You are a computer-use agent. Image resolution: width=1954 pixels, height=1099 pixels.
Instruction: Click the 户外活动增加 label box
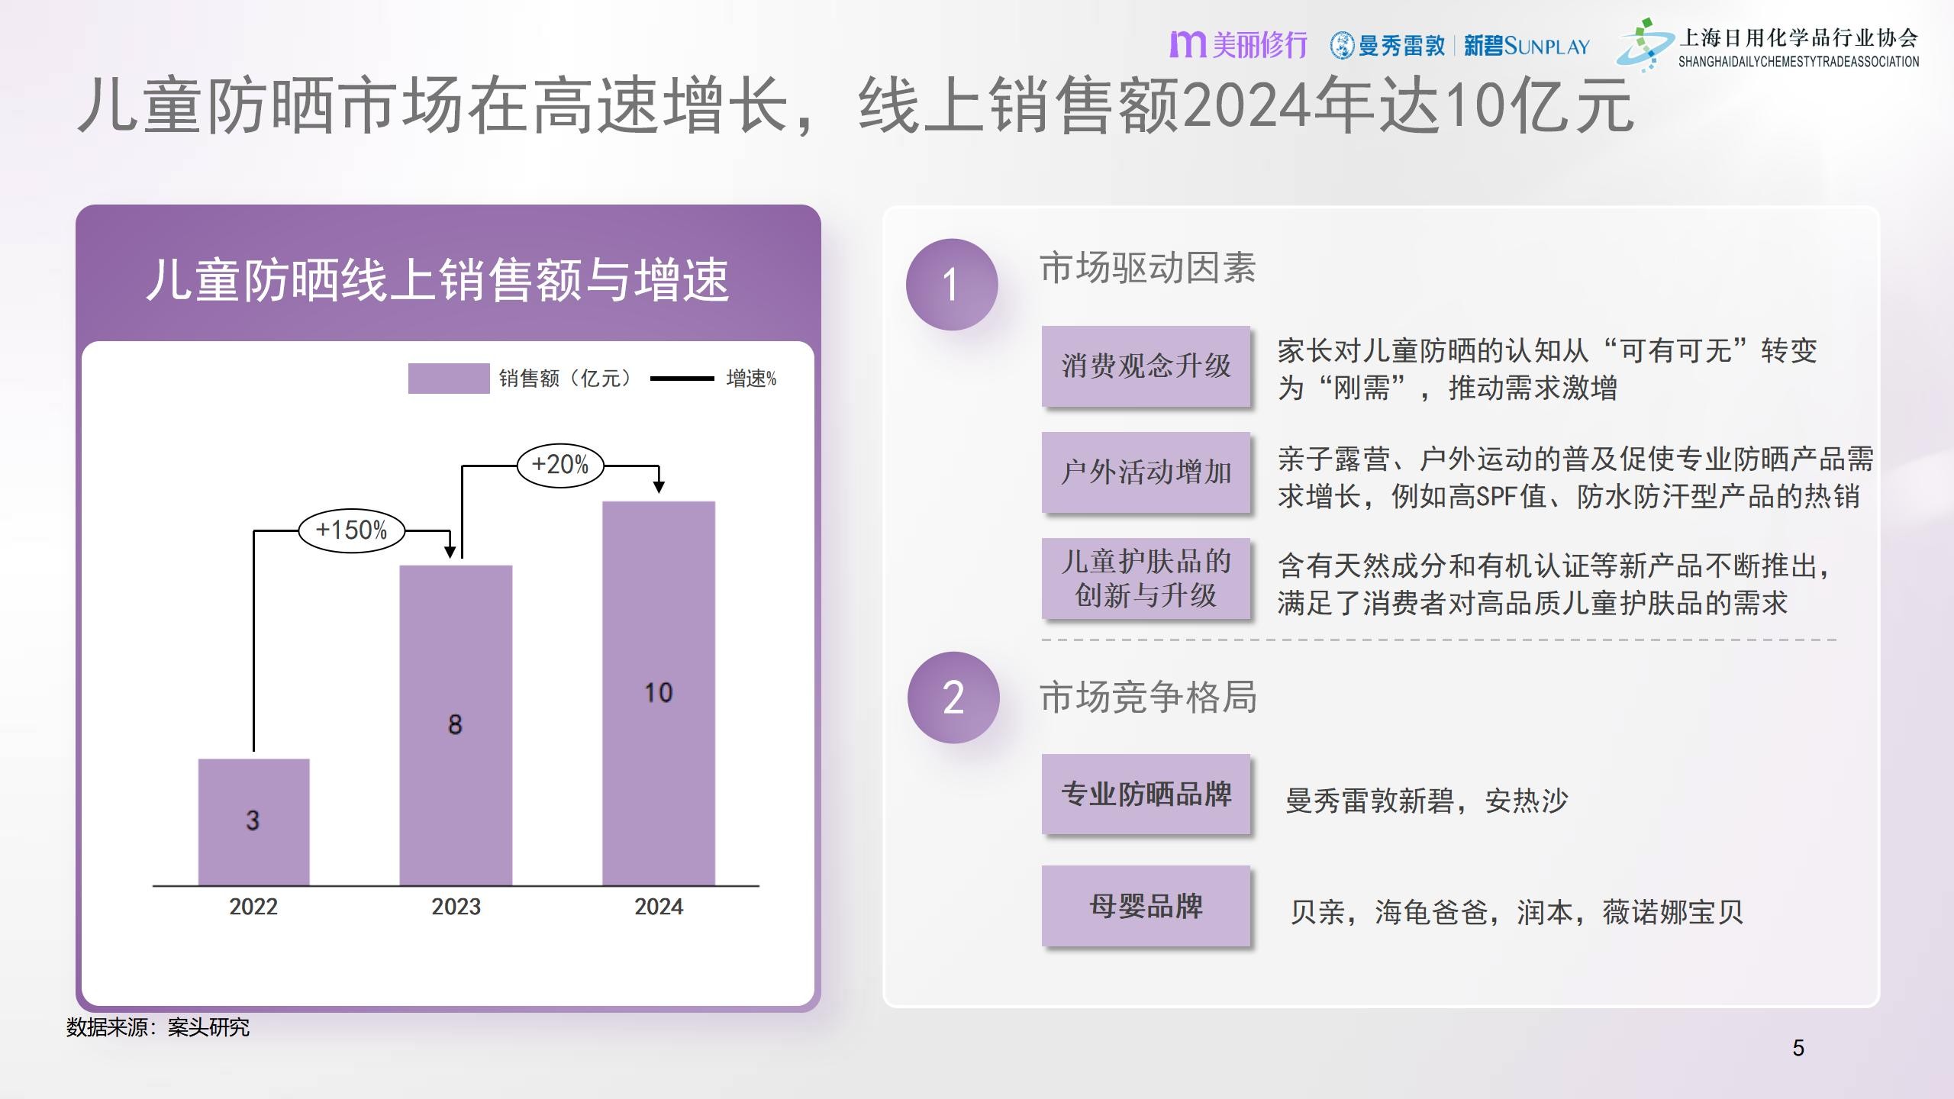[1146, 472]
